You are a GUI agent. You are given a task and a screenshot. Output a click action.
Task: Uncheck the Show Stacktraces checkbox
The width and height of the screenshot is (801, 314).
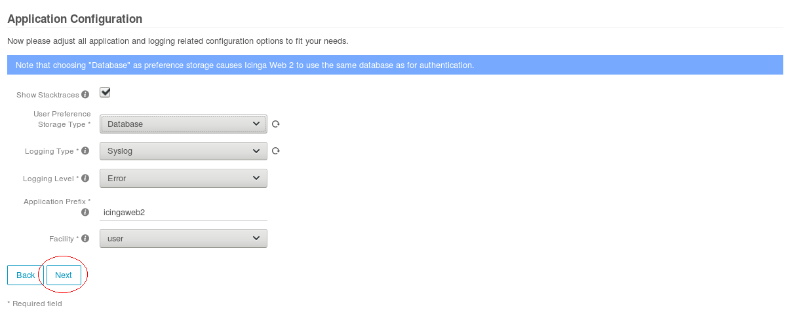coord(105,92)
